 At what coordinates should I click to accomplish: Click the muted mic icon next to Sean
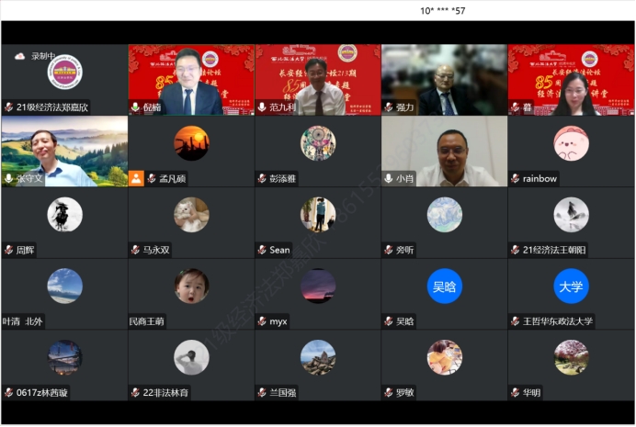262,250
